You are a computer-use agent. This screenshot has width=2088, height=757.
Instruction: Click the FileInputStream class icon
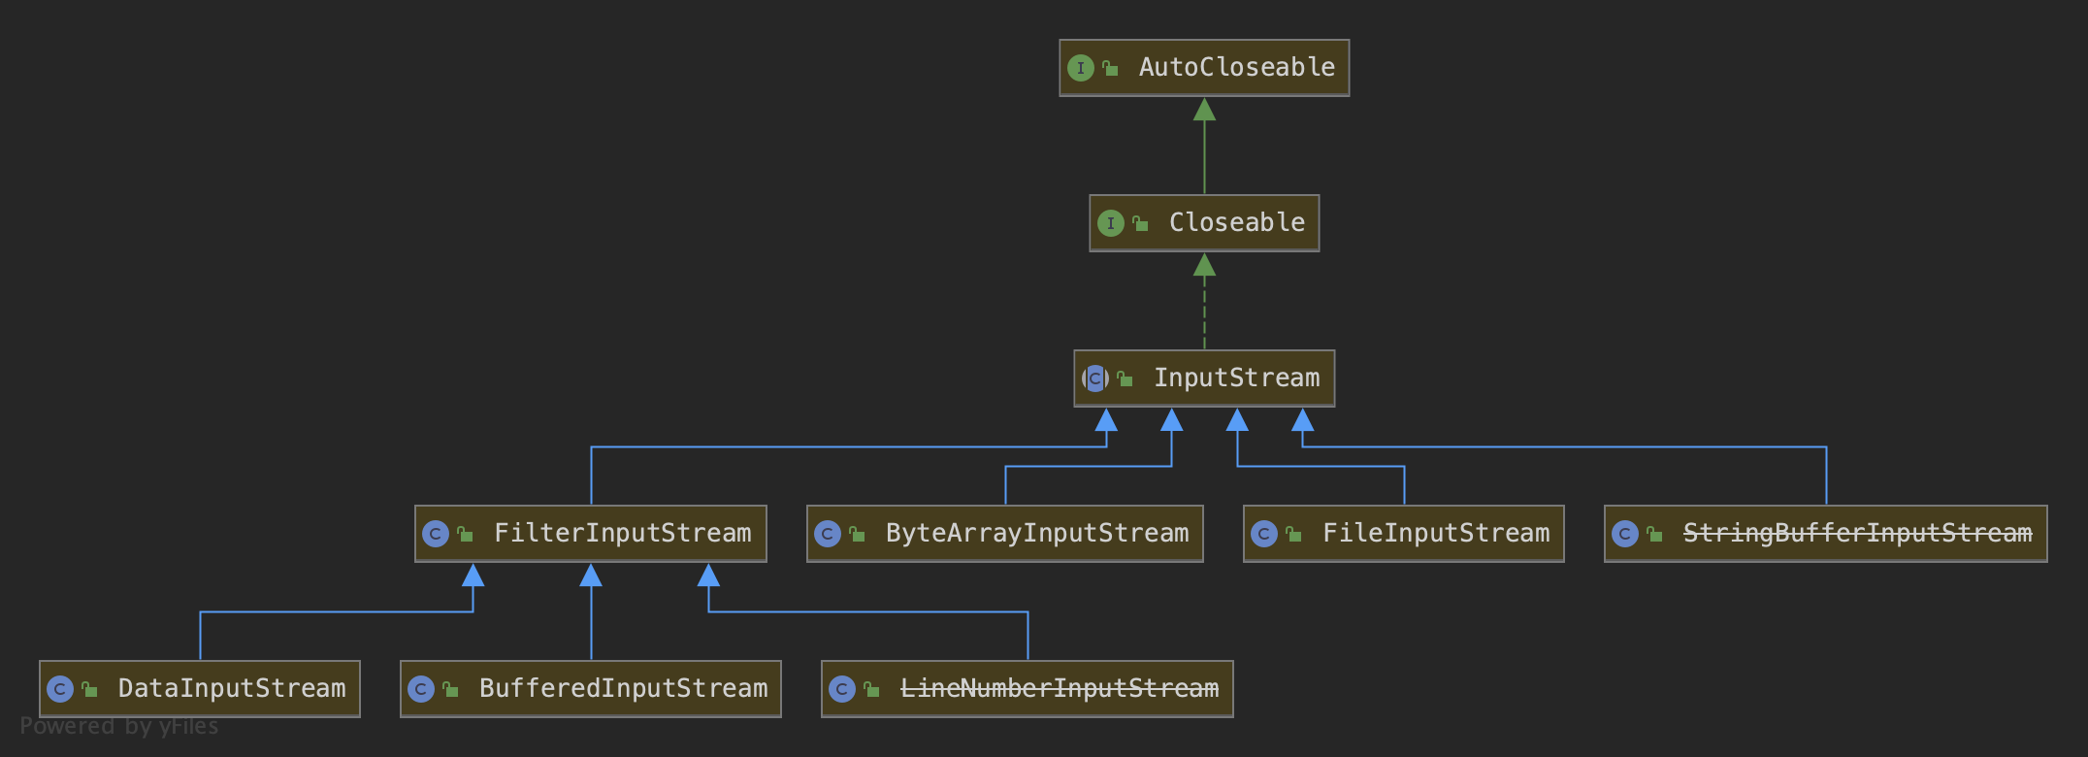tap(1264, 534)
